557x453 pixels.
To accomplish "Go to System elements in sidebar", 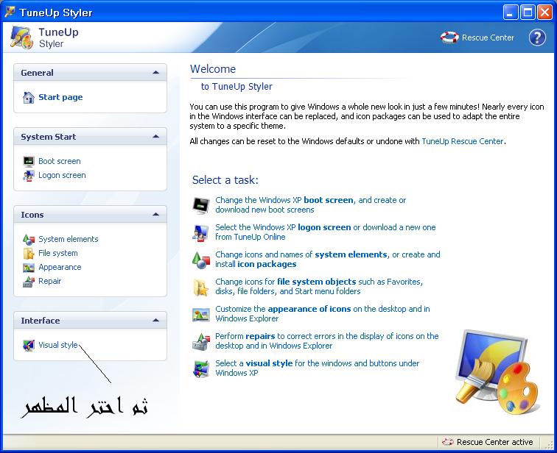I will click(69, 239).
